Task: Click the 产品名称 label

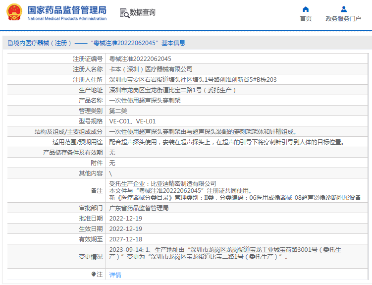Action: click(x=91, y=101)
